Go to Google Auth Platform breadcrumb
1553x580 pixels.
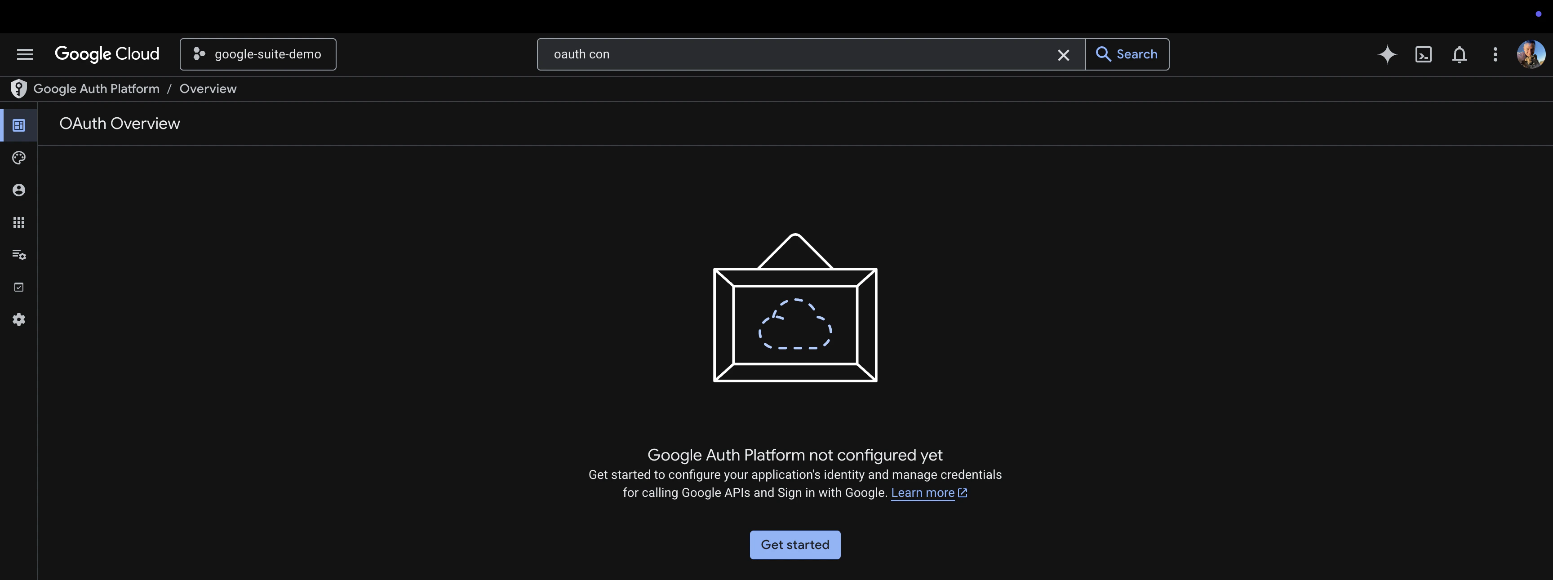[97, 89]
